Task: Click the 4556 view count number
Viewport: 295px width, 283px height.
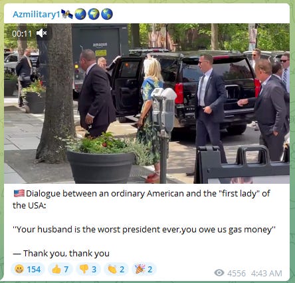Action: pyautogui.click(x=237, y=273)
